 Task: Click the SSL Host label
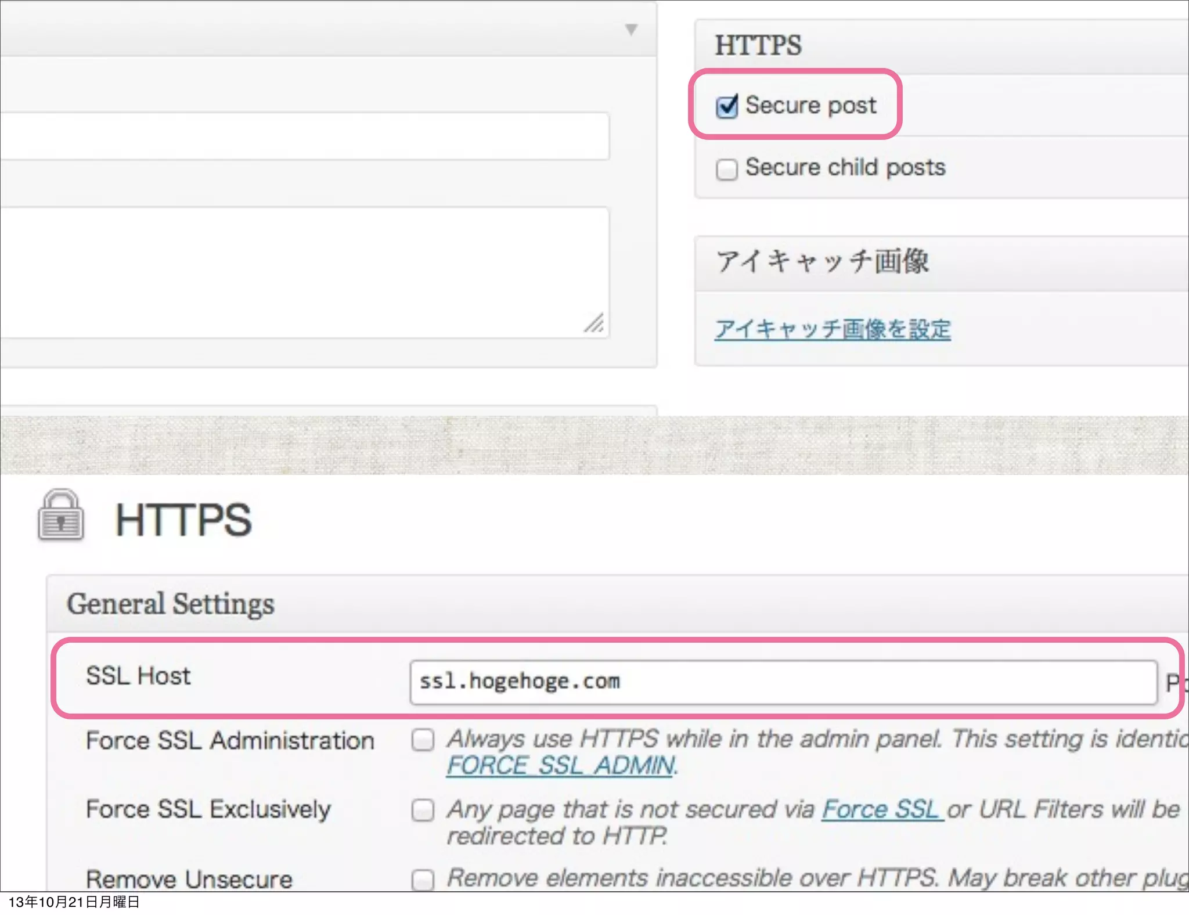138,676
